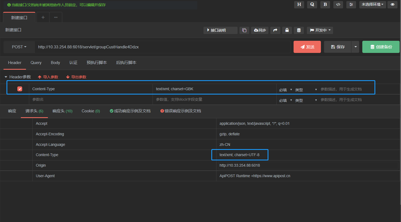Open 必填 dropdown in Content-Type row
The width and height of the screenshot is (401, 222).
coord(285,90)
